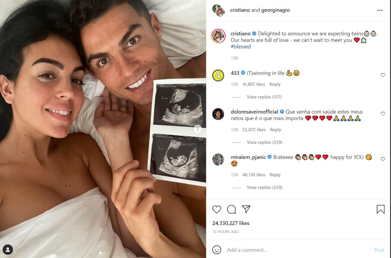Open the #blessed hashtag link
The image size is (391, 258).
tap(241, 47)
